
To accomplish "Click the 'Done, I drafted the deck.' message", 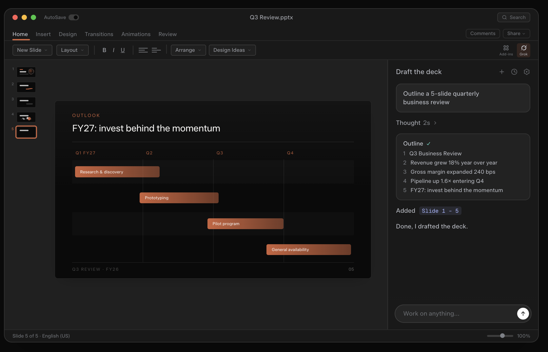I will (x=432, y=226).
